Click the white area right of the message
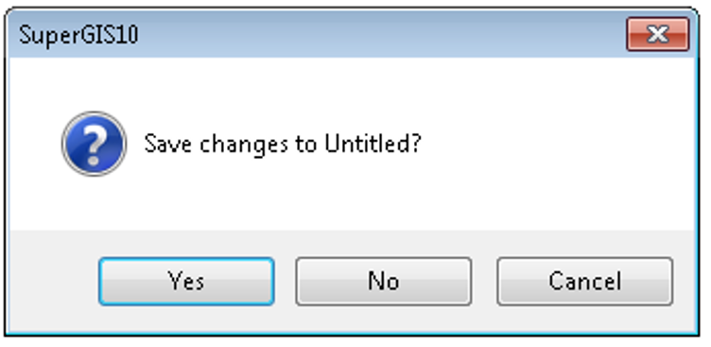The height and width of the screenshot is (347, 711). 558,145
